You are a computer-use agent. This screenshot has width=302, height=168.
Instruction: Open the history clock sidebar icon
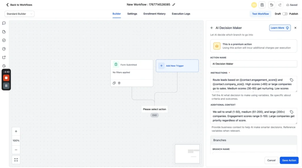tap(4, 66)
